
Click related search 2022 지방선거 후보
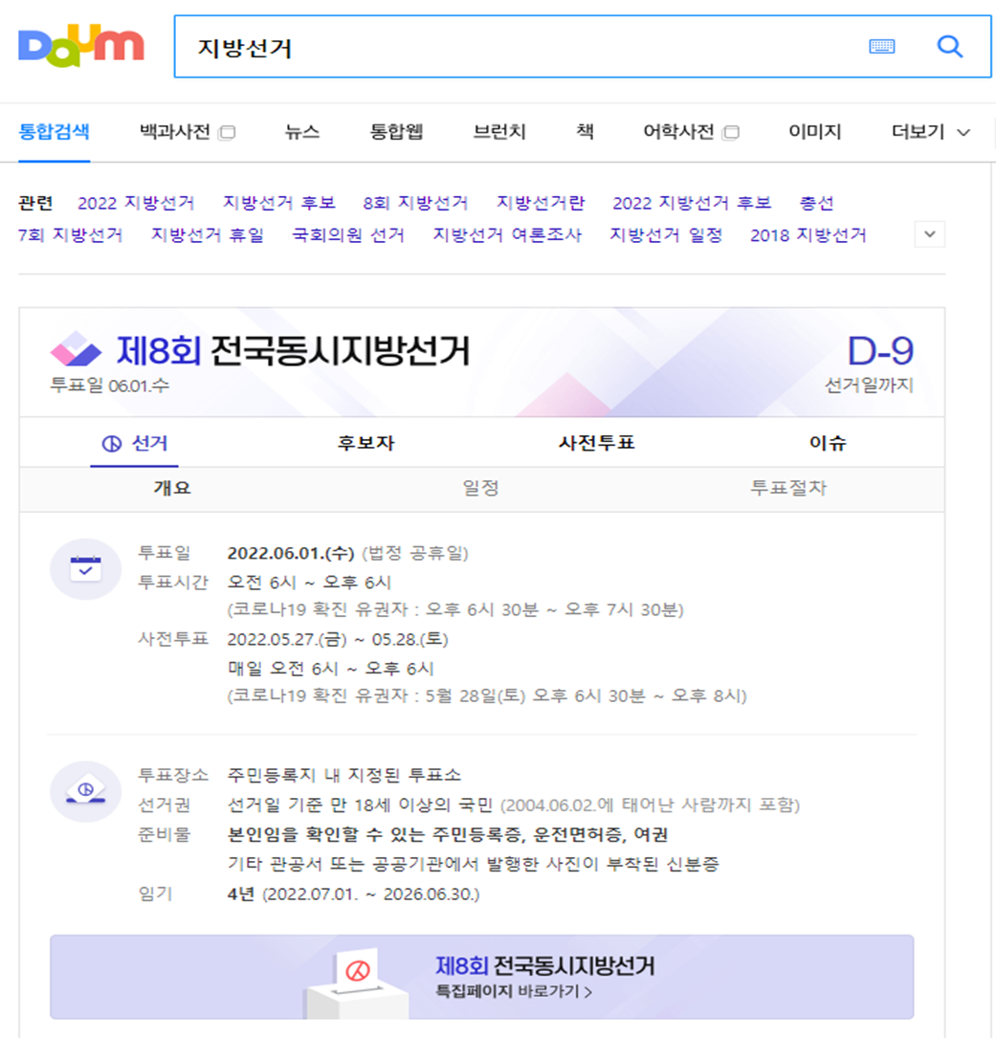pos(692,203)
